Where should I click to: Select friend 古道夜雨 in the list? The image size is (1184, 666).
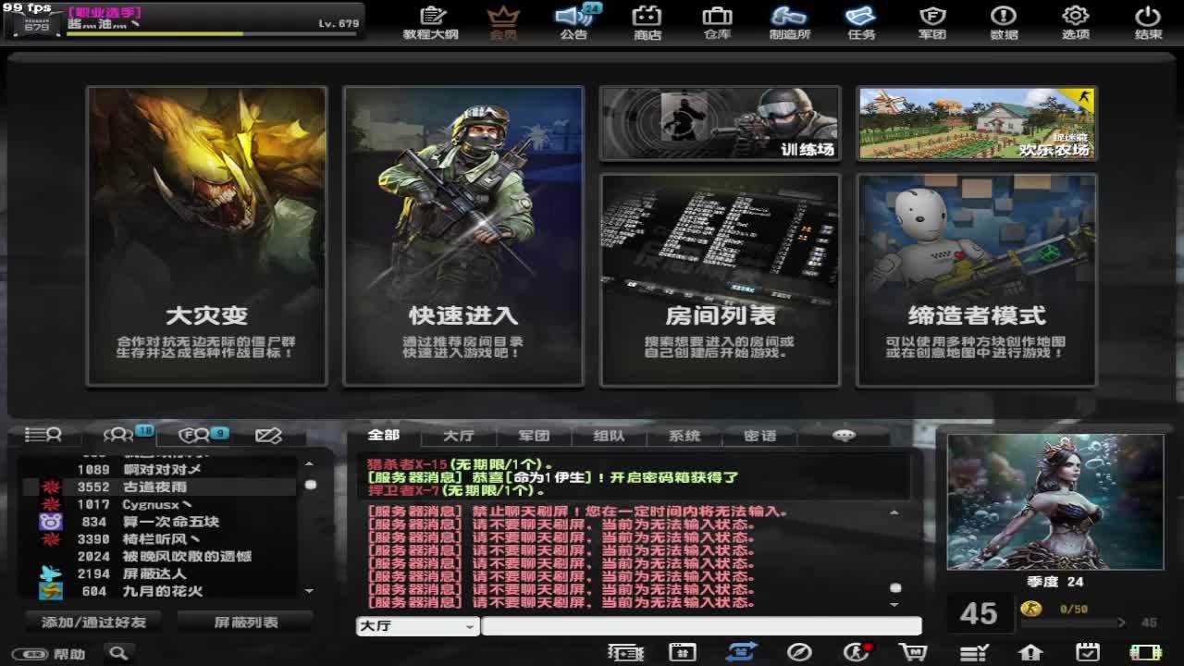[x=159, y=487]
